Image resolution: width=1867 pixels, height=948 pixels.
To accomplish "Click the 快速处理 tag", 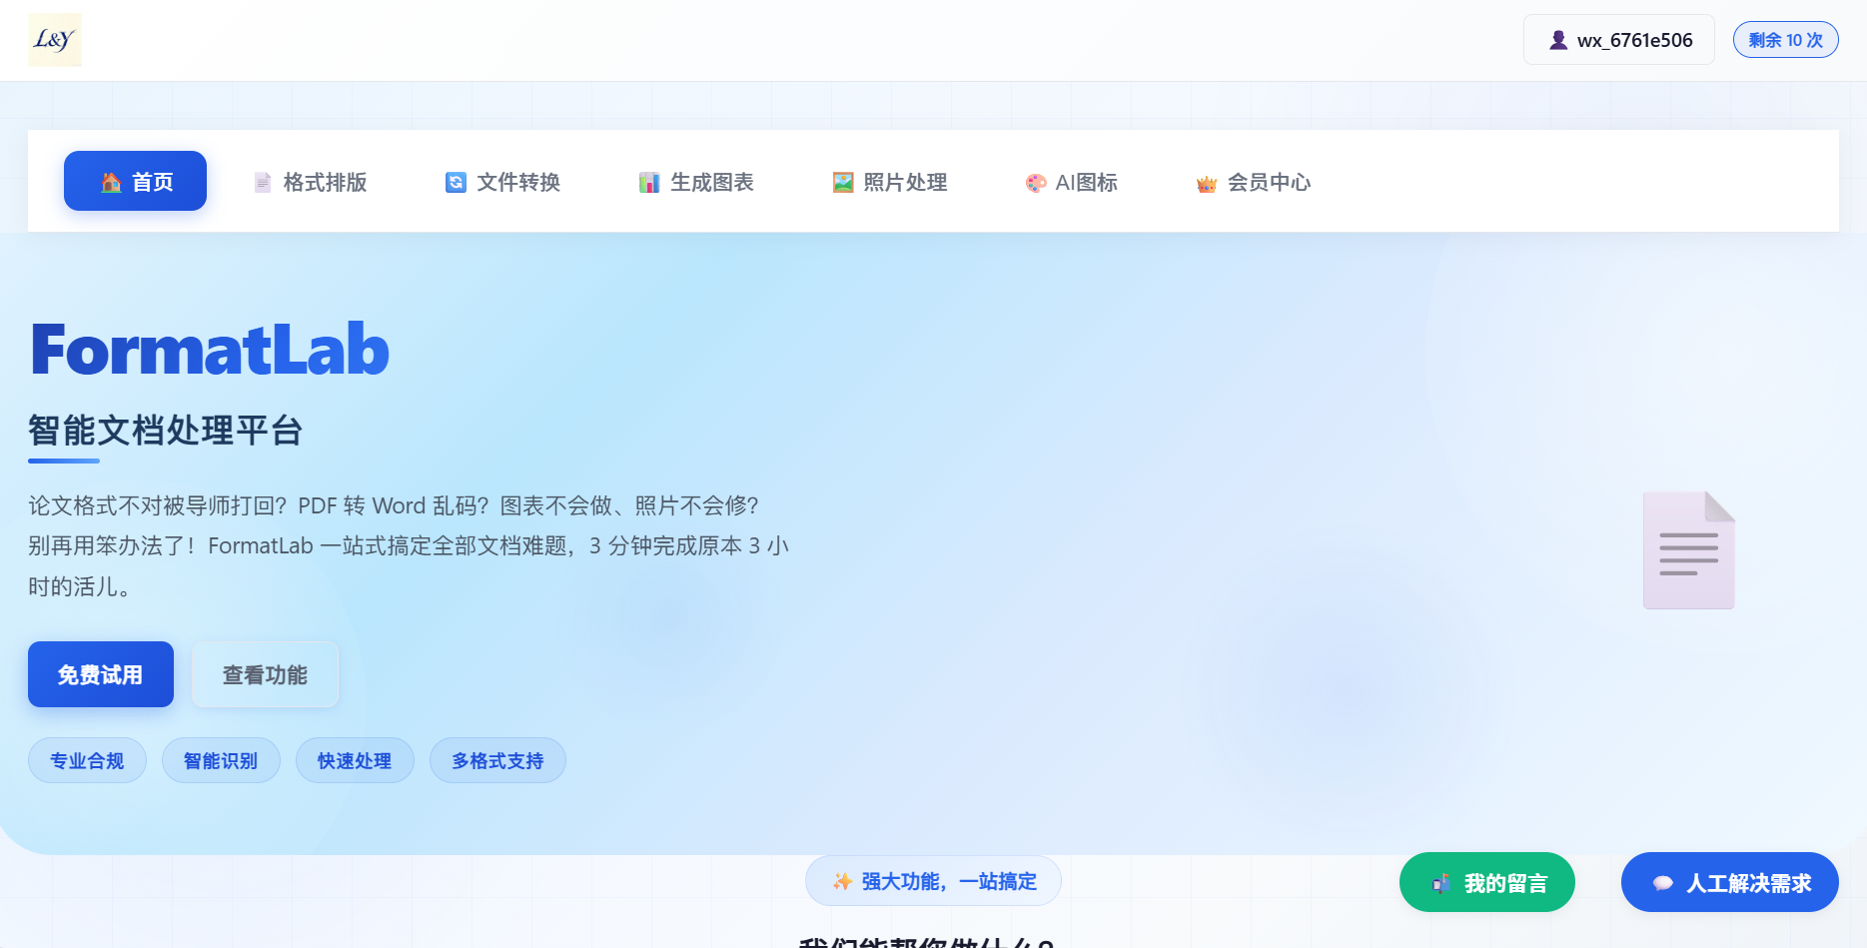I will point(355,760).
